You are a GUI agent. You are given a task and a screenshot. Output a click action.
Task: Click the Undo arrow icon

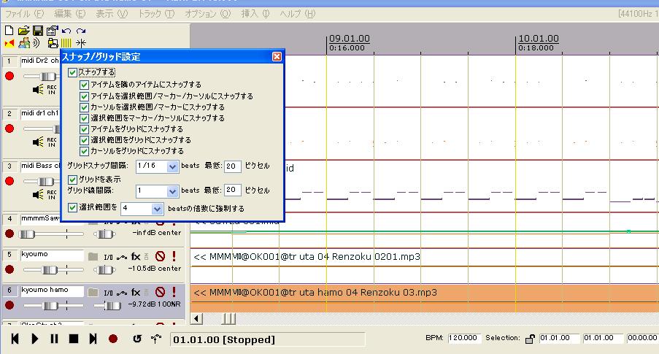(66, 30)
